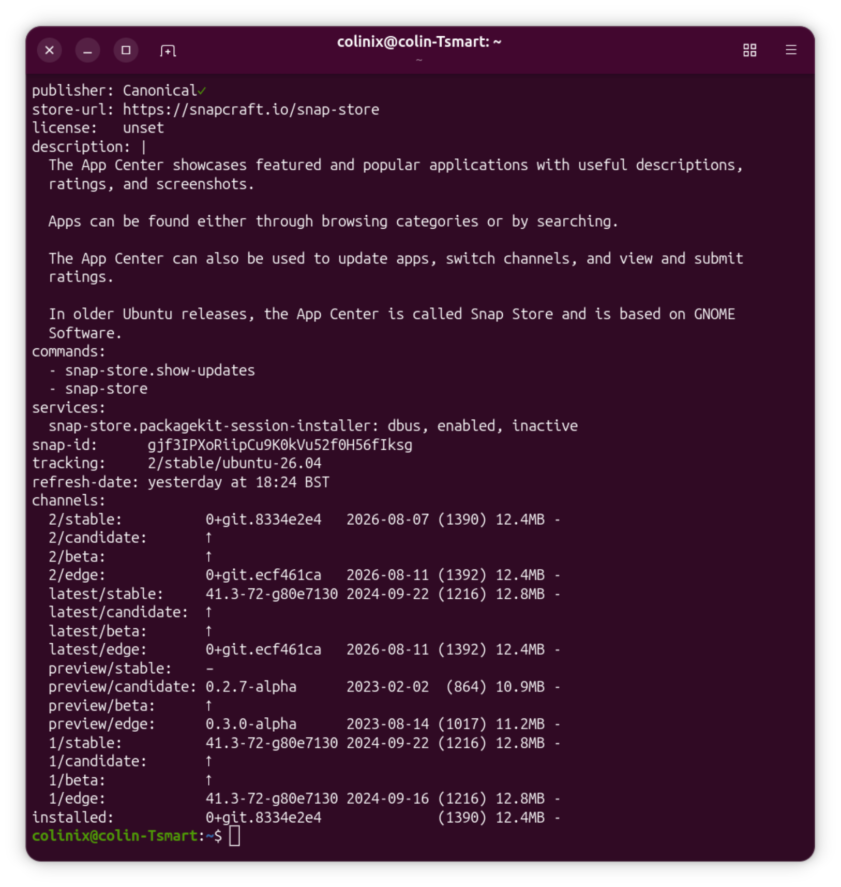Image resolution: width=841 pixels, height=887 pixels.
Task: Select version 0.3.0-alpha in preview/edge row
Action: pos(251,724)
